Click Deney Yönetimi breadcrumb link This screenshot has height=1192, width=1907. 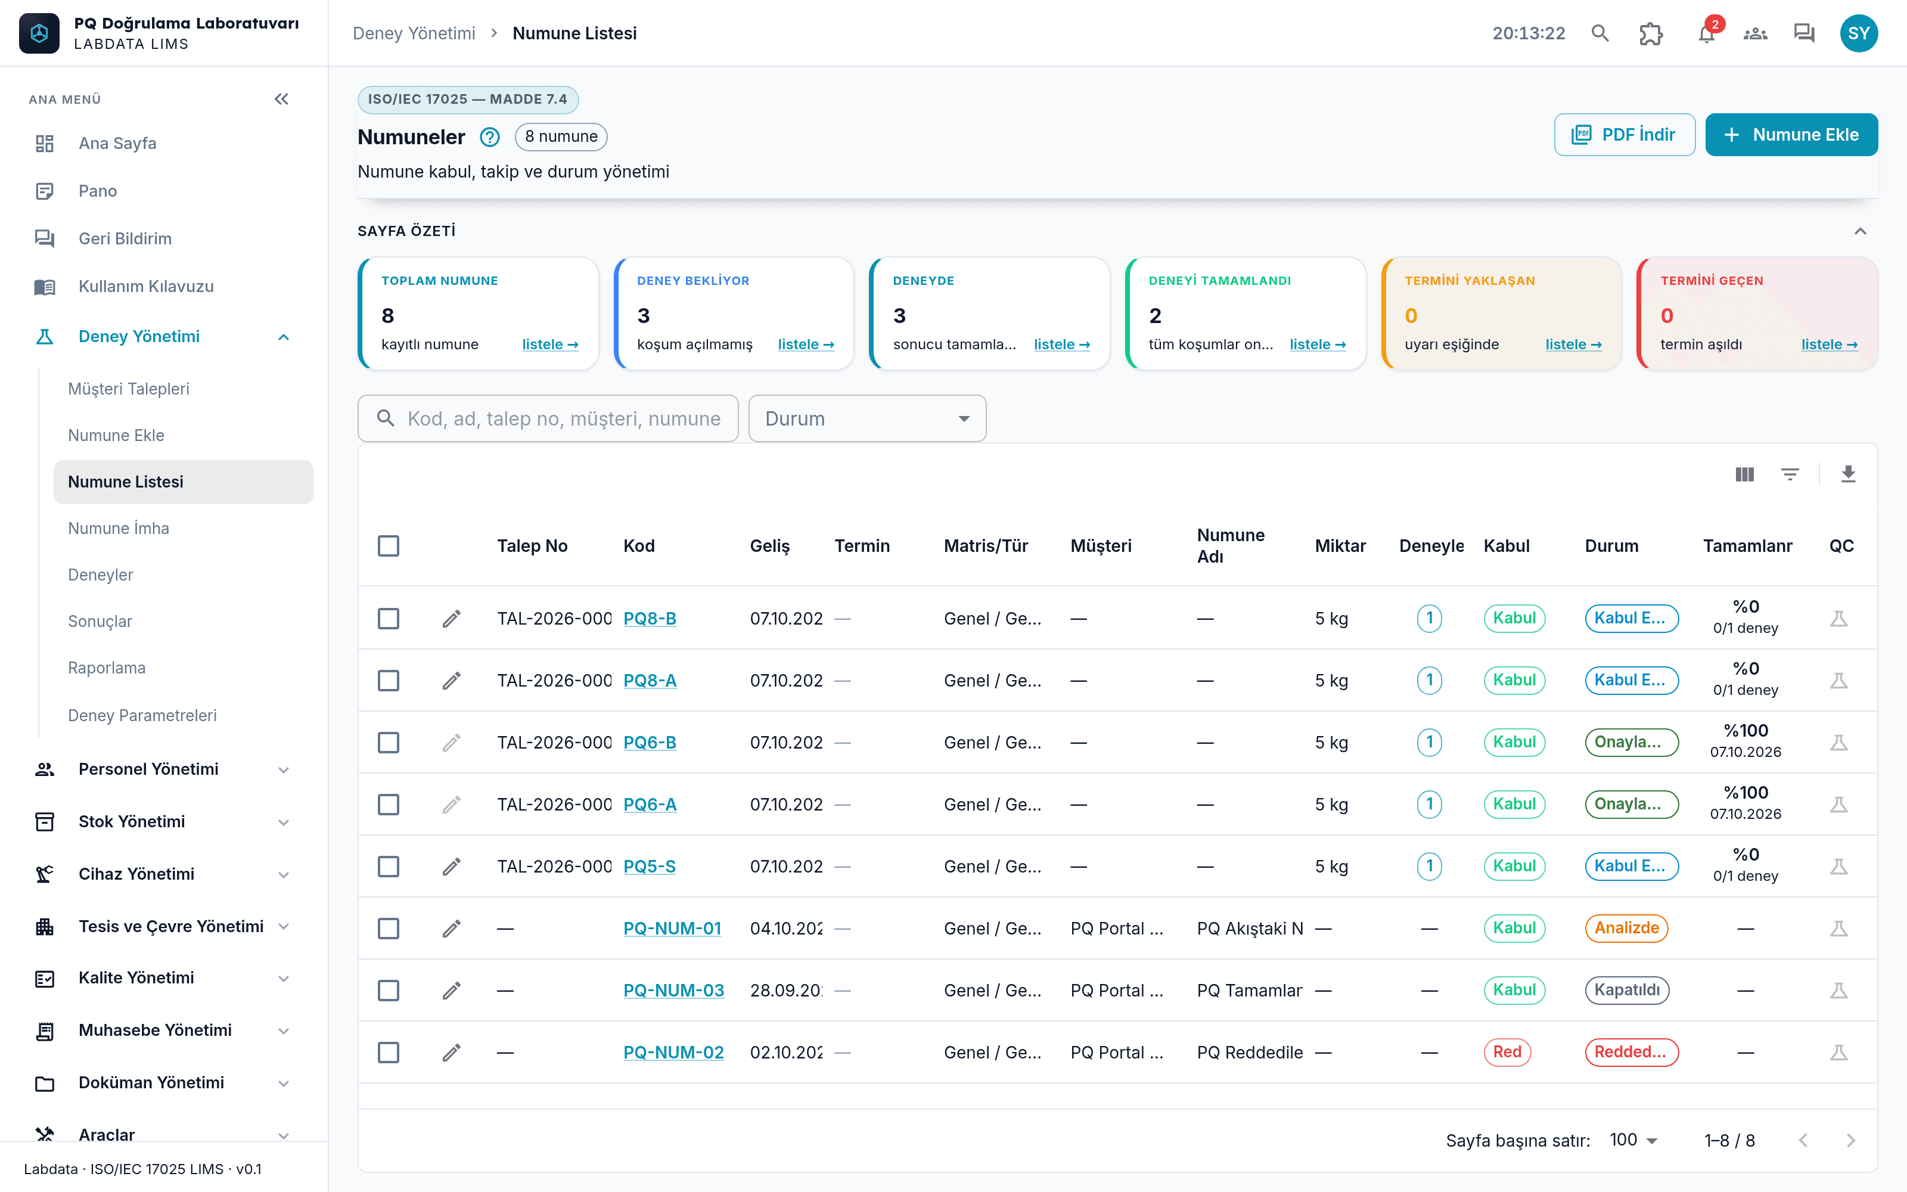tap(414, 33)
